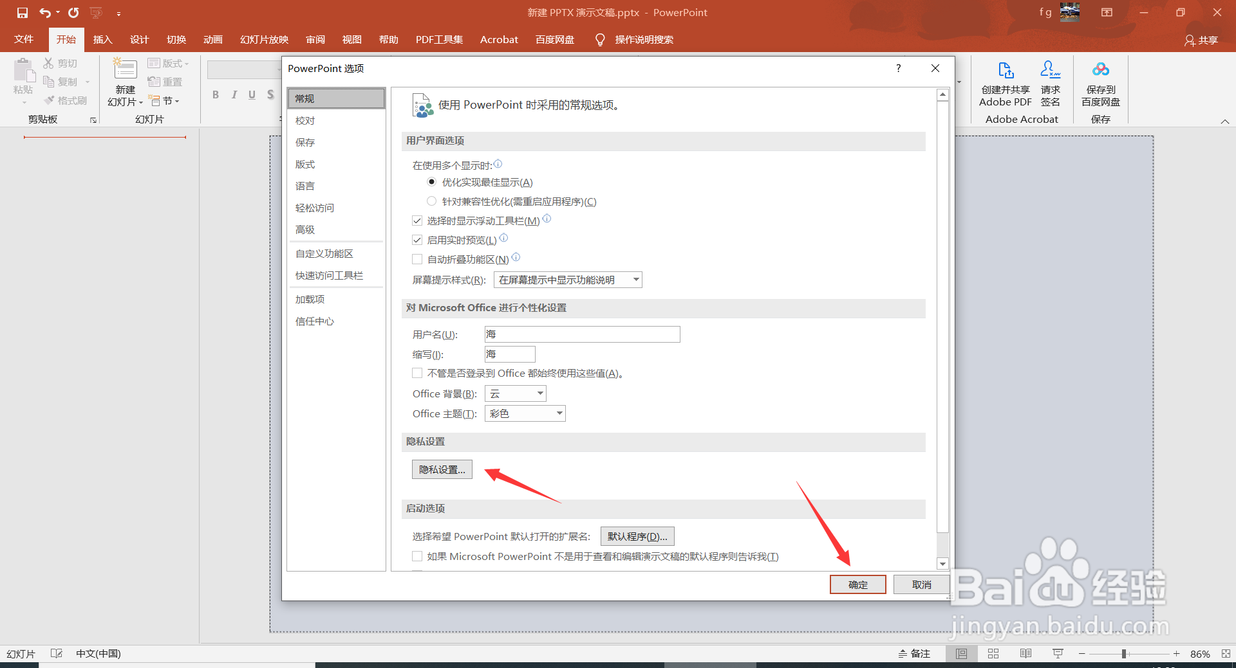Image resolution: width=1236 pixels, height=668 pixels.
Task: Open the Office 背景 dropdown
Action: pyautogui.click(x=514, y=393)
